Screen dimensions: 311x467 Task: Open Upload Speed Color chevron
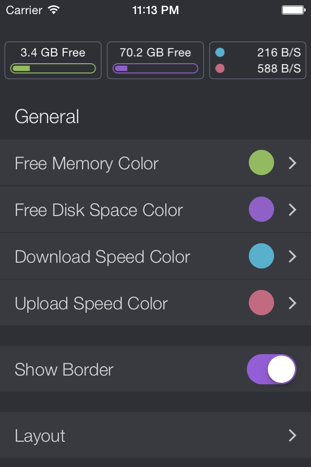pyautogui.click(x=293, y=303)
